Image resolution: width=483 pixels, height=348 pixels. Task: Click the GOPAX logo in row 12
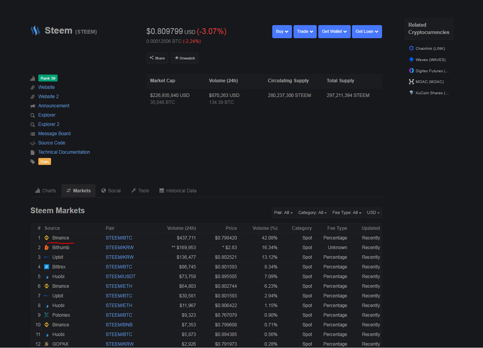[46, 344]
